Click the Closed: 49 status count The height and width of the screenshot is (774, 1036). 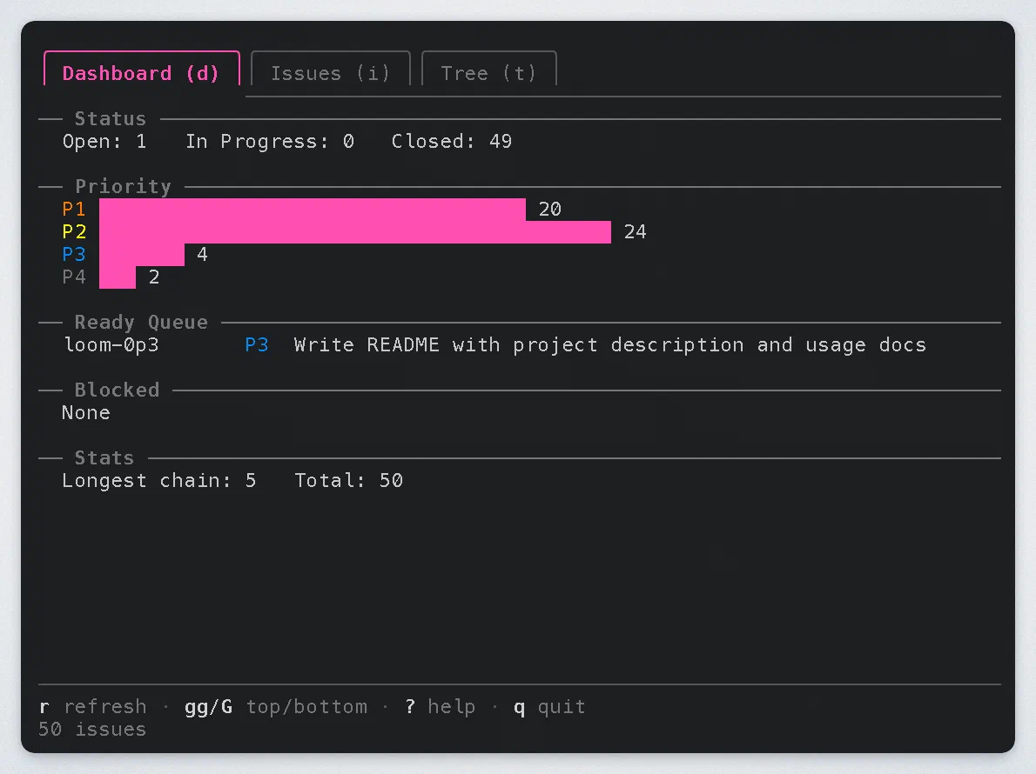pos(451,141)
